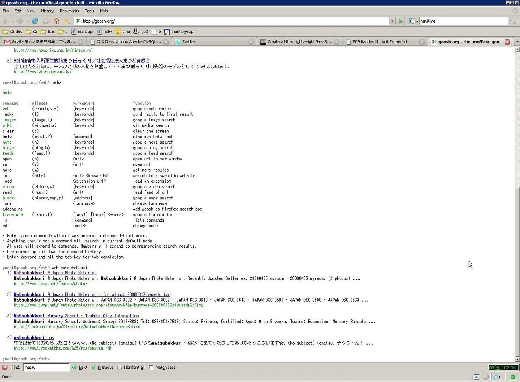Expand the address bar history dropdown
Image resolution: width=520 pixels, height=382 pixels.
click(x=392, y=21)
